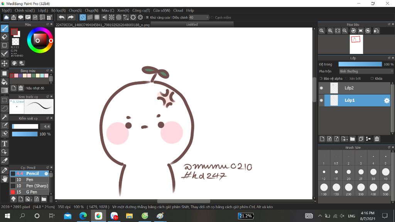Enable Bảo vệ alpha checkbox
The height and width of the screenshot is (222, 395).
321,79
